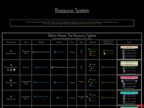
Task: Click the Resources column header
Action: [x=93, y=42]
